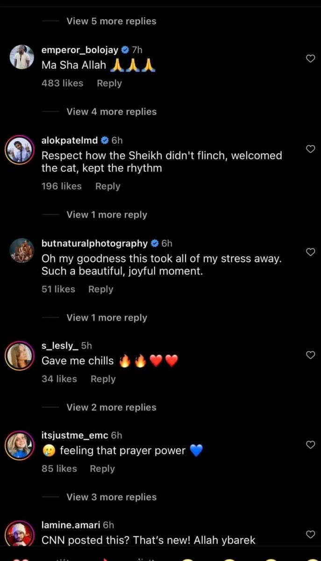Open emperor_bolojay's profile picture
321x561 pixels.
(x=22, y=57)
